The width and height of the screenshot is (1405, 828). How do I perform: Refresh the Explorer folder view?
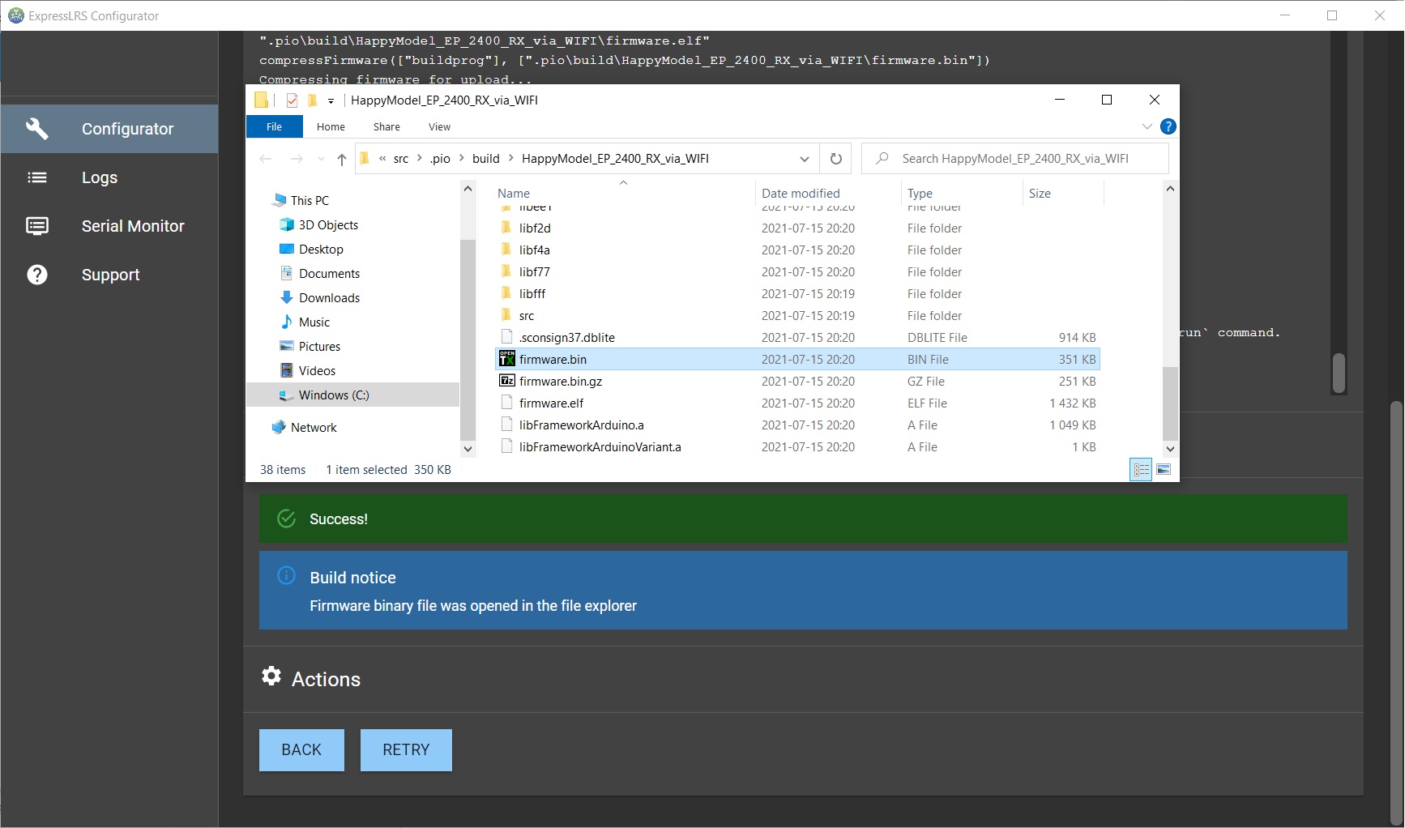coord(836,159)
